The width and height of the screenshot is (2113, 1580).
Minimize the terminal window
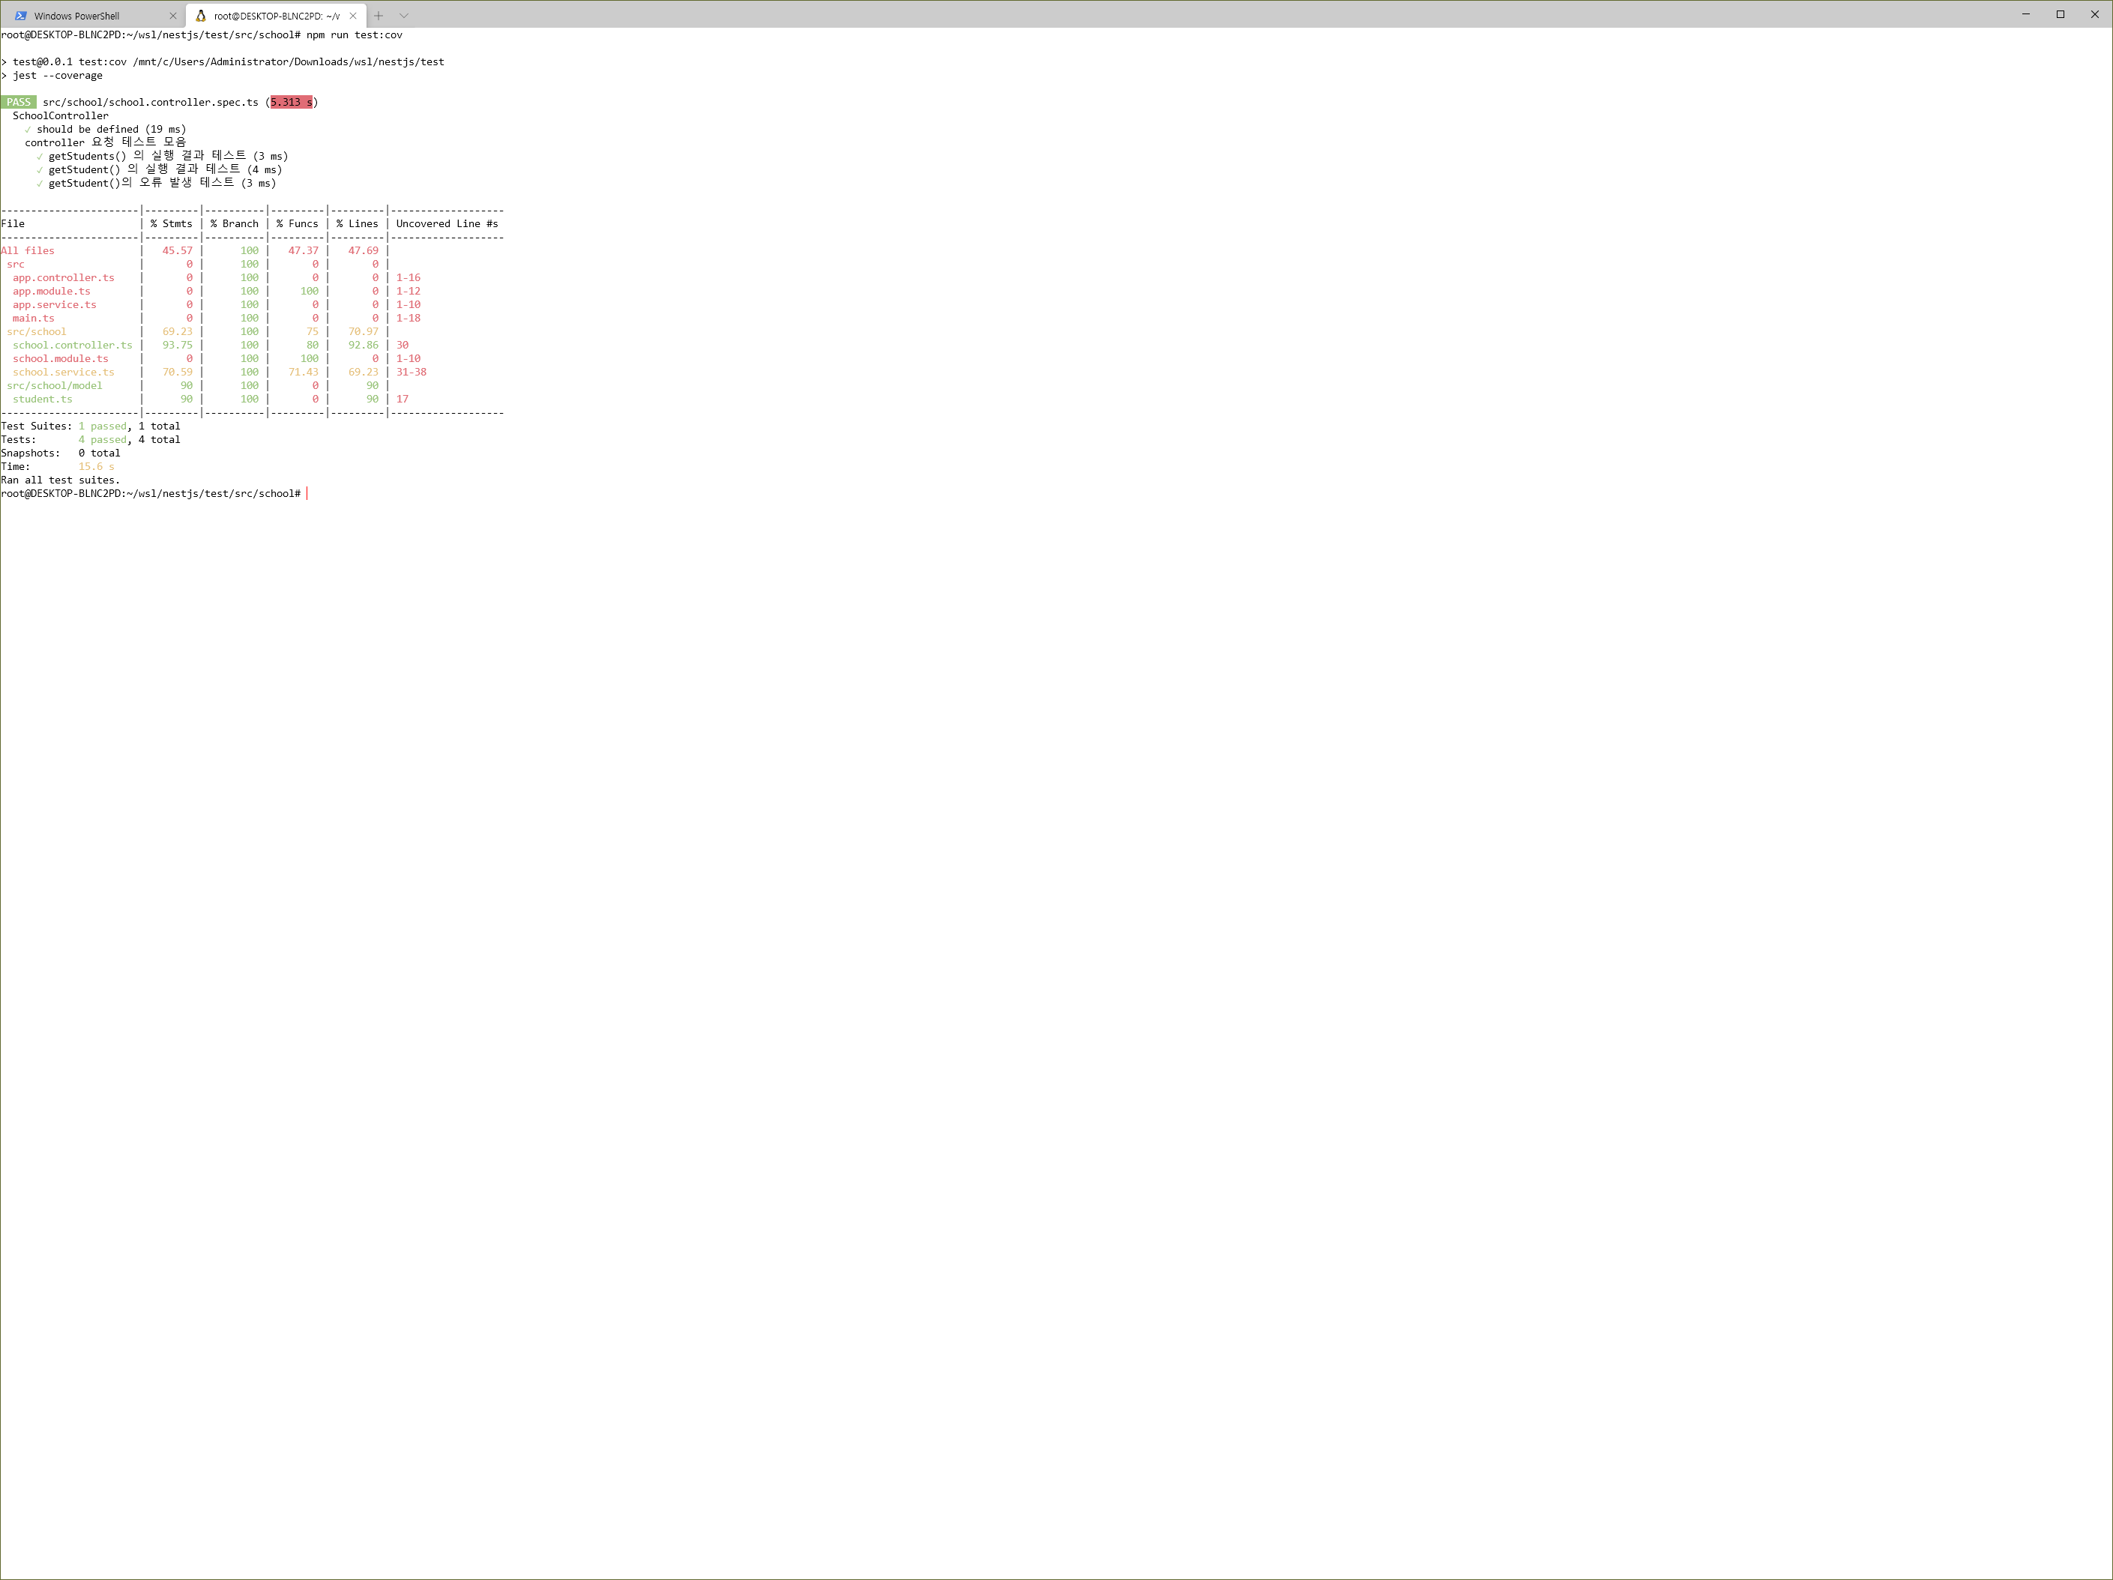[x=2025, y=14]
